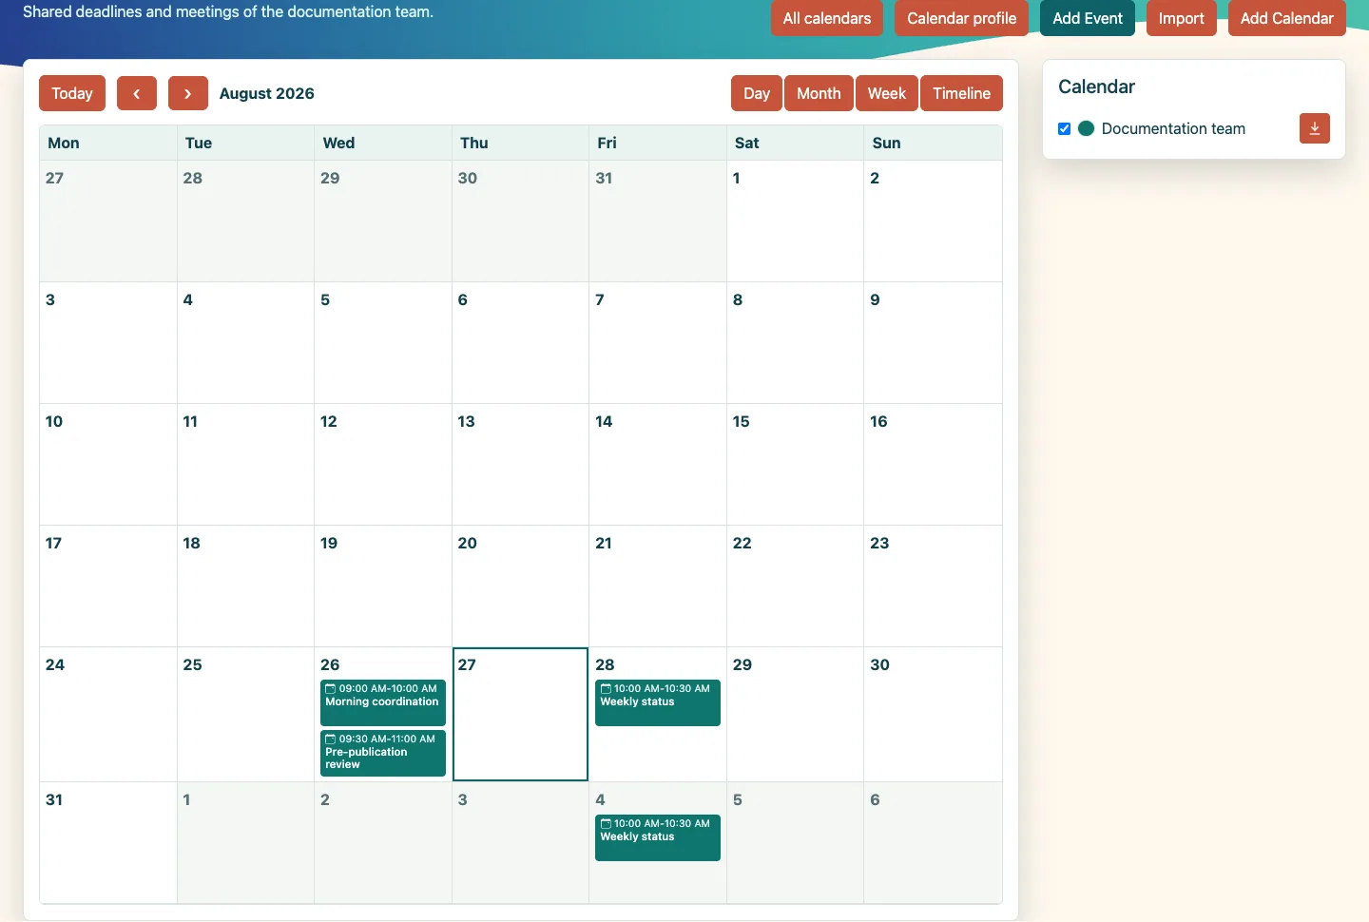Click Add Event button
The height and width of the screenshot is (922, 1369).
[x=1088, y=18]
